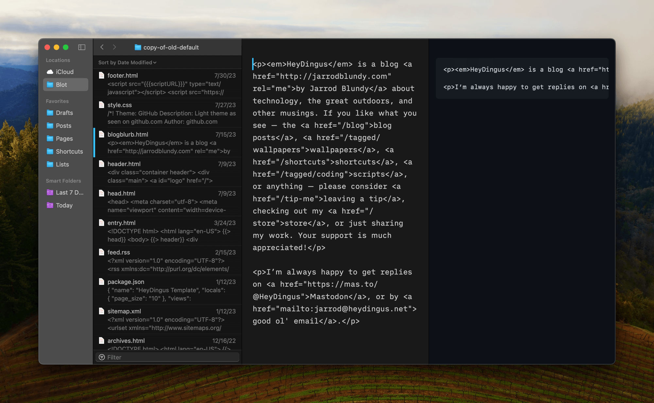Close the window with the red button
The height and width of the screenshot is (403, 654).
(47, 47)
